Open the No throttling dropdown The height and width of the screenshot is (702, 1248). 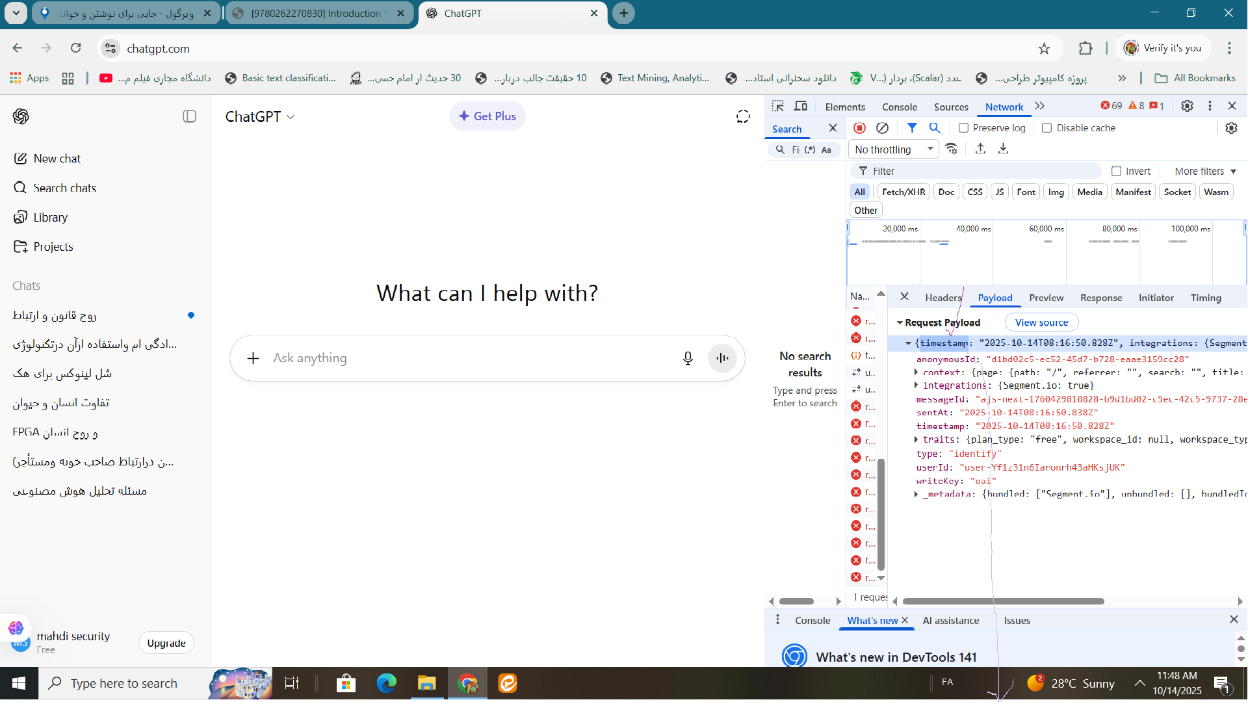click(x=894, y=149)
